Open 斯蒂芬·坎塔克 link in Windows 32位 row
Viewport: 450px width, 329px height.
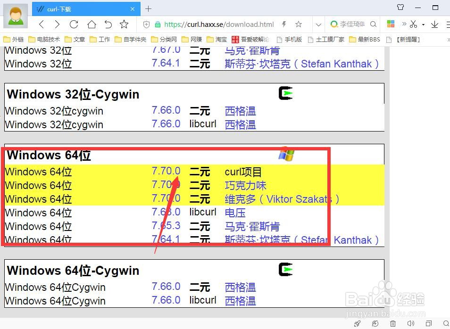tap(301, 64)
